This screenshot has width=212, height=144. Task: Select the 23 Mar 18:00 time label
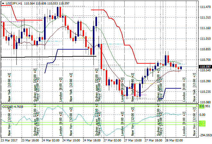click(x=30, y=140)
